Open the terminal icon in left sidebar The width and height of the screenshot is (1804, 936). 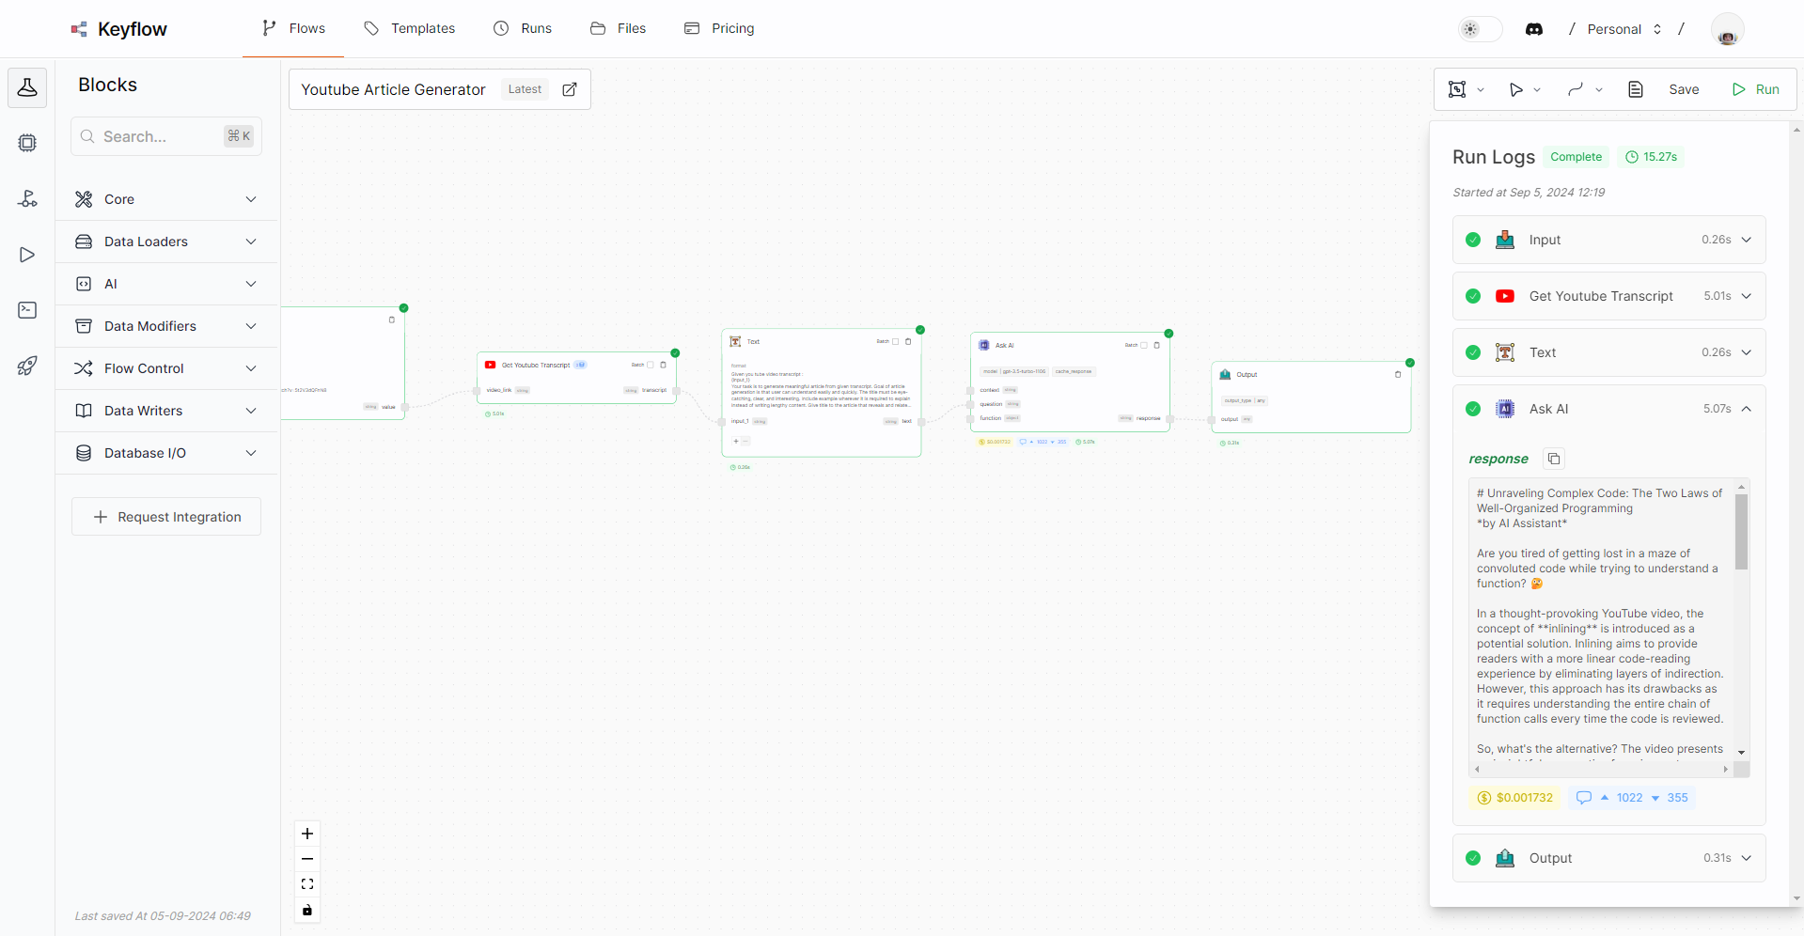[x=27, y=310]
